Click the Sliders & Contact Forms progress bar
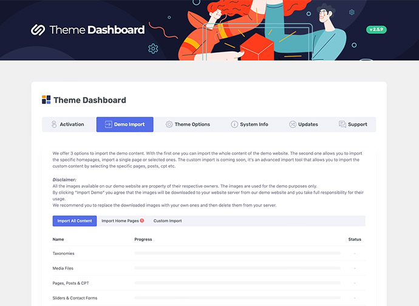The width and height of the screenshot is (419, 306). coord(237,297)
